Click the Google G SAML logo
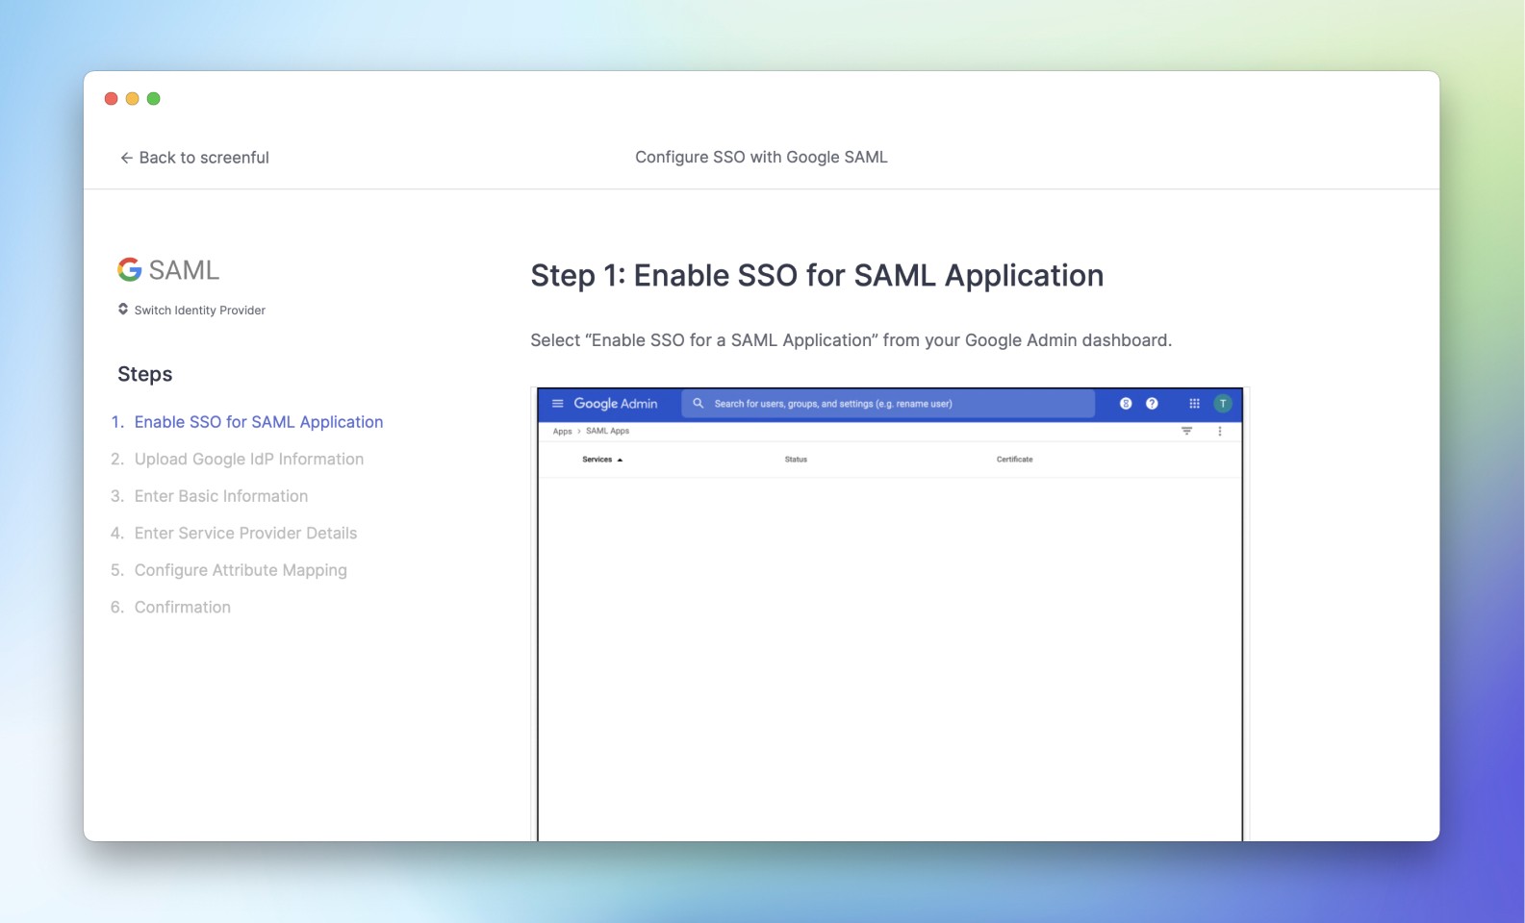The width and height of the screenshot is (1525, 923). point(168,270)
